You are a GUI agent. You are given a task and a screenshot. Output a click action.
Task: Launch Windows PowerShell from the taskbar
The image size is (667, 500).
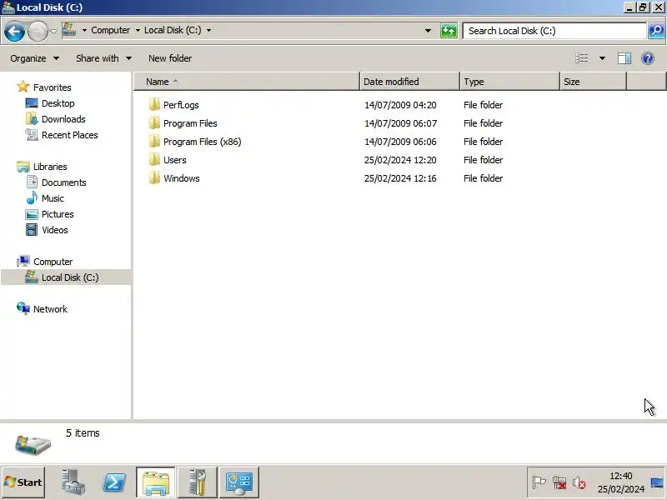[x=114, y=482]
